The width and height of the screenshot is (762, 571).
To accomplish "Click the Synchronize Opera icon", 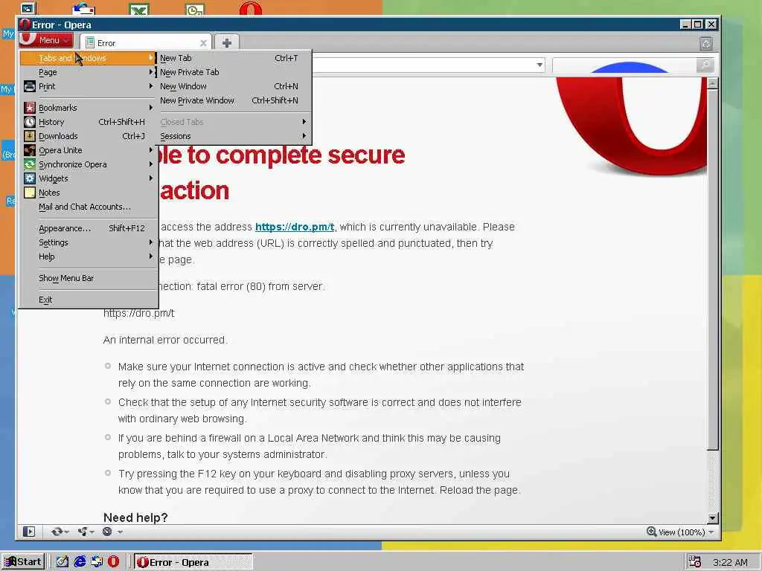I will [x=30, y=164].
